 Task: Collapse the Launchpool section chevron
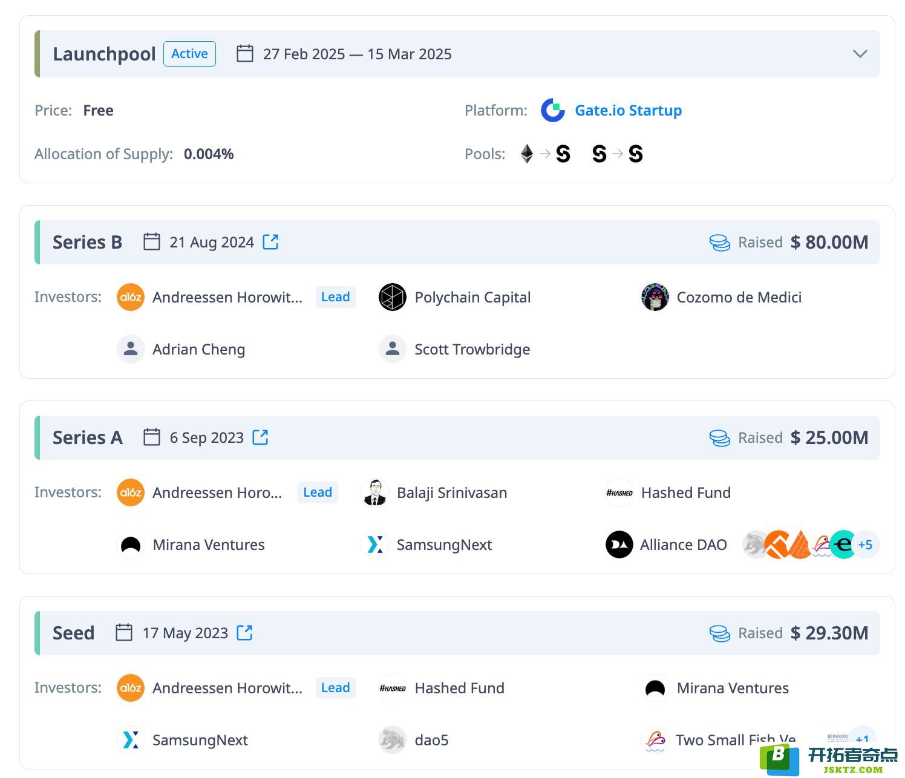pos(860,54)
